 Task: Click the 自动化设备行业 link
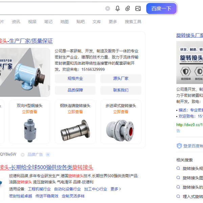pyautogui.click(x=67, y=189)
